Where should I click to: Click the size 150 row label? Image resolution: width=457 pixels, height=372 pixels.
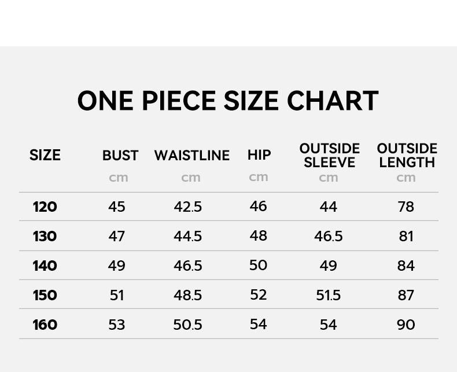point(45,295)
